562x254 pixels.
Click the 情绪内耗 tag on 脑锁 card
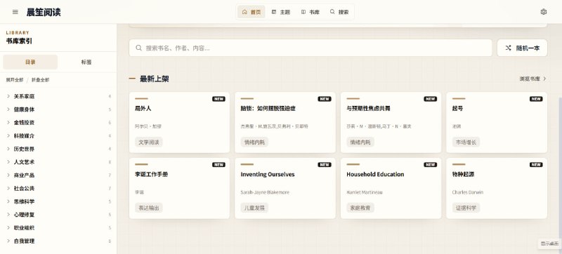[x=254, y=142]
